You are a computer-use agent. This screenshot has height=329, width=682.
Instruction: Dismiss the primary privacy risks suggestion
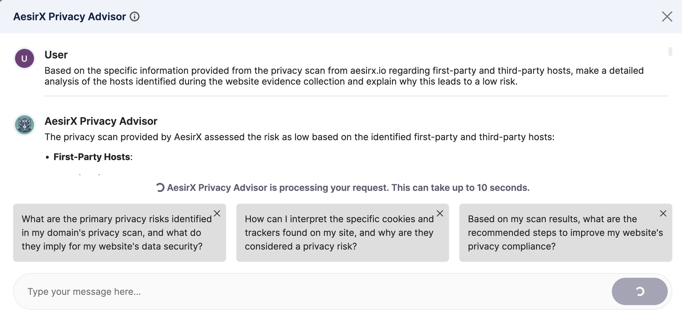coord(217,213)
